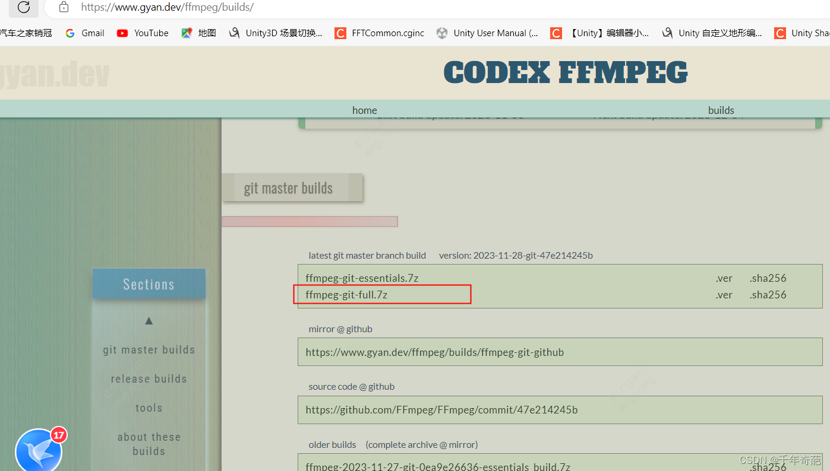Click the complete archive @ mirror text
This screenshot has width=830, height=471.
pos(422,444)
